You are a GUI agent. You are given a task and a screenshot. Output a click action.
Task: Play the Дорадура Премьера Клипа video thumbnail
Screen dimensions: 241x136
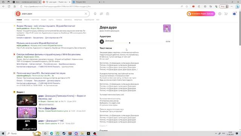[x=27, y=100]
